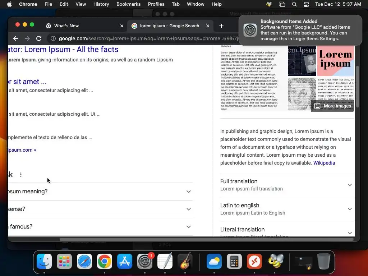Click the horizontal scrollbar at page bottom
The height and width of the screenshot is (276, 368).
coord(207,239)
